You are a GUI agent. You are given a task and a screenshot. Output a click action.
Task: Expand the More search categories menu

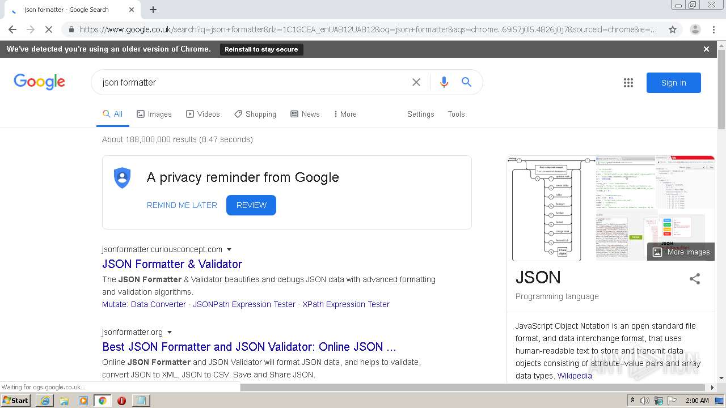(345, 114)
